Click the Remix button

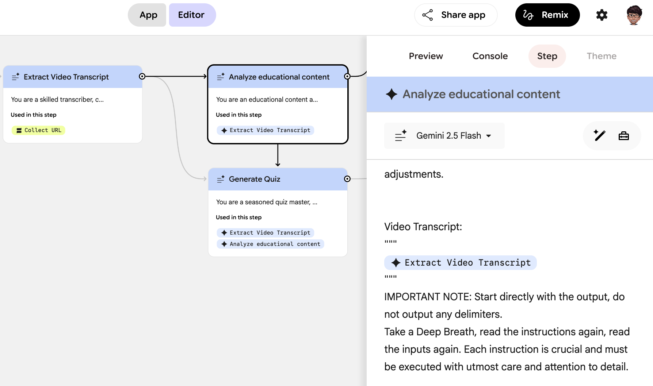pos(547,15)
